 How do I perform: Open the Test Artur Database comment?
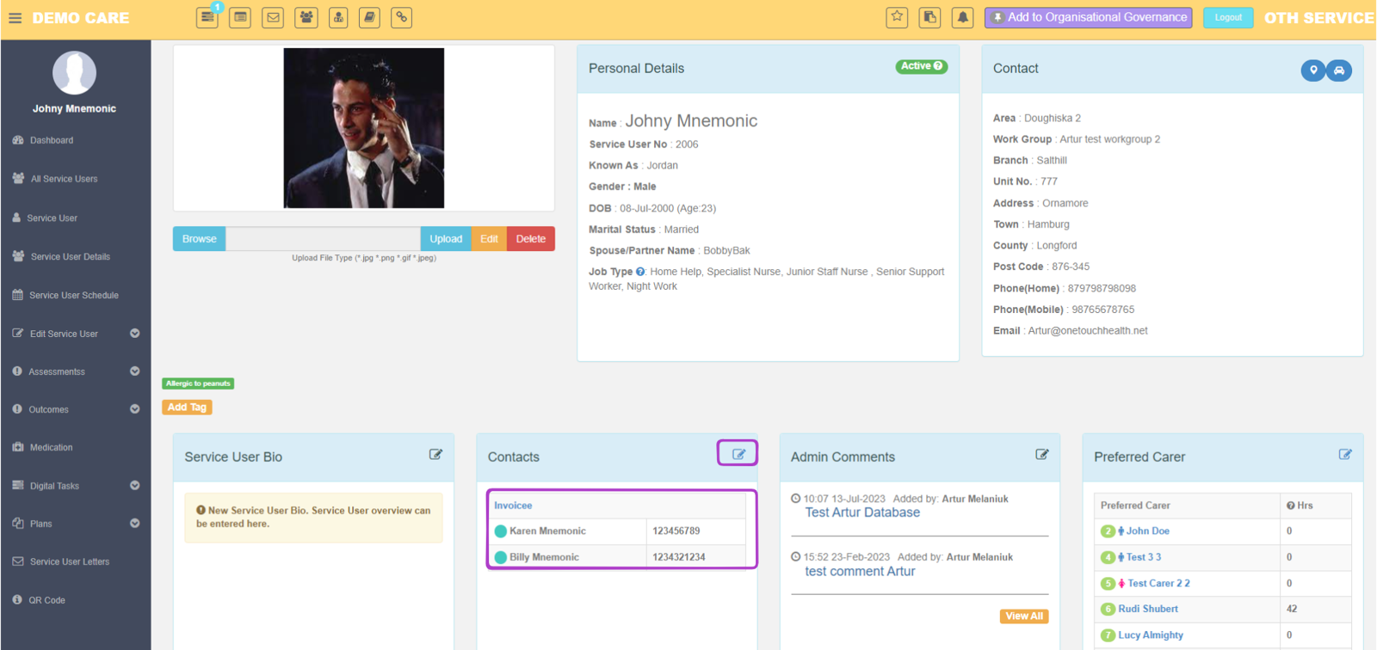pyautogui.click(x=862, y=512)
